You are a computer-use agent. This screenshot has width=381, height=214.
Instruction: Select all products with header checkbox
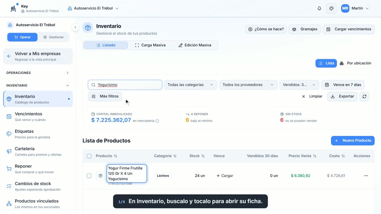coord(89,156)
